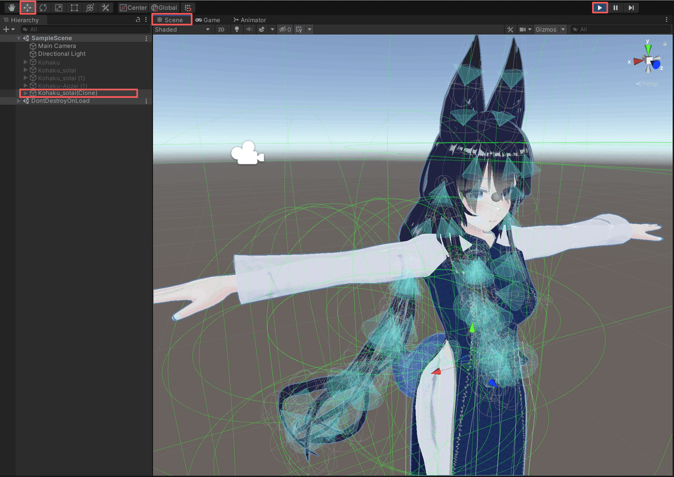Select the combined Transform tool
This screenshot has width=674, height=477.
(90, 8)
